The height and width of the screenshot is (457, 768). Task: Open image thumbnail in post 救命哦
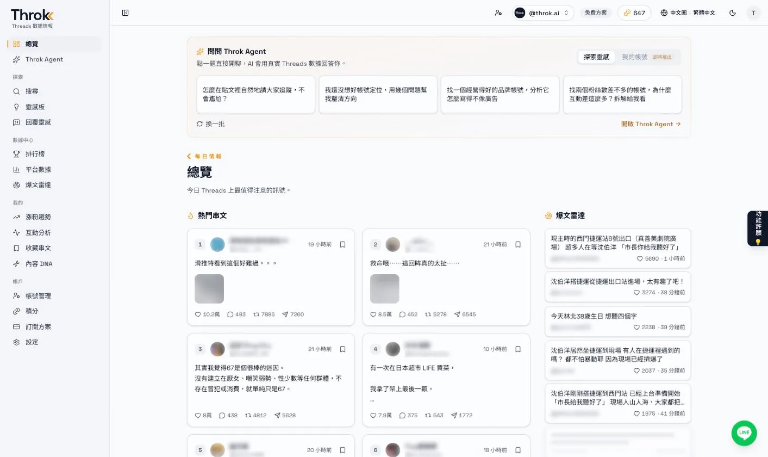pyautogui.click(x=385, y=289)
